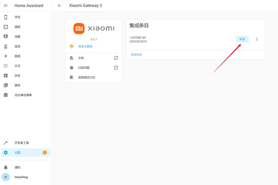This screenshot has width=278, height=185.
Task: Open the 历史 chart icon in sidebar
Action: (x=6, y=76)
